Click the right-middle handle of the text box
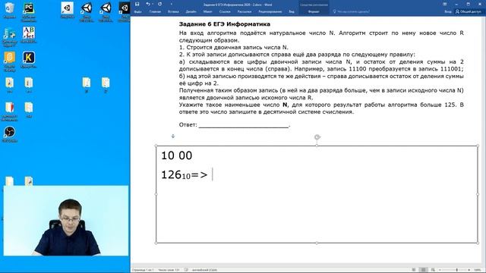This screenshot has width=486, height=273. click(478, 194)
